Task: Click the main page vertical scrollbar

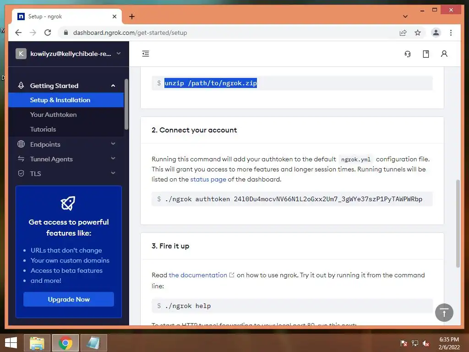Action: click(458, 224)
